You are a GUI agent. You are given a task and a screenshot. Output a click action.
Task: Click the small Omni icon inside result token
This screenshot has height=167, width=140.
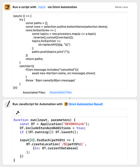66,104
